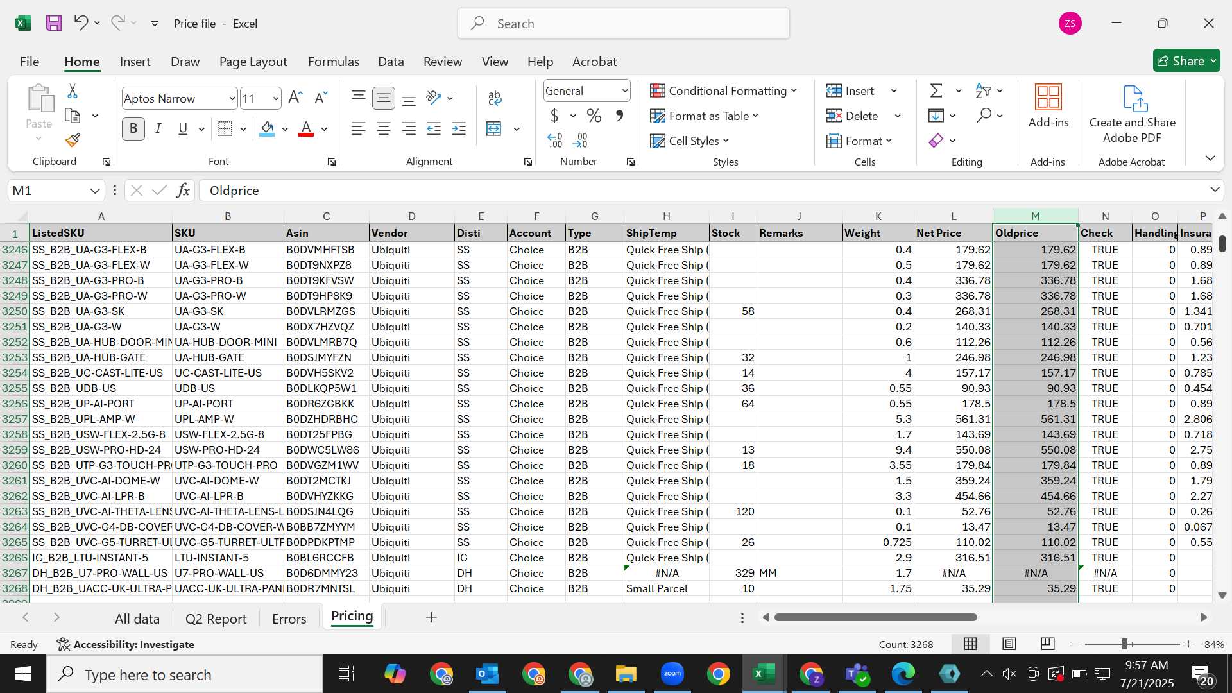Click the Undo arrow icon
Image resolution: width=1232 pixels, height=693 pixels.
(x=81, y=23)
